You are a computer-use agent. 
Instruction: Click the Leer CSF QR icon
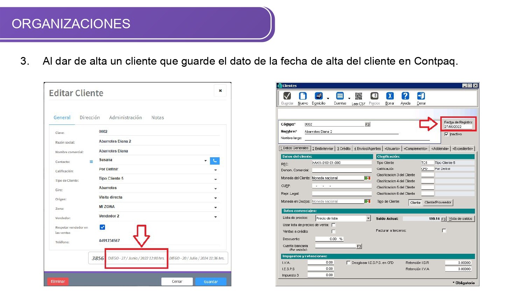click(358, 96)
